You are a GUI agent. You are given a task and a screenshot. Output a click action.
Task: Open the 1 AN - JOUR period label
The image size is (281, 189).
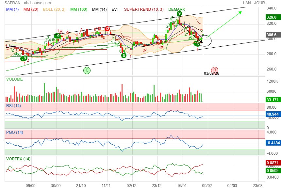pyautogui.click(x=254, y=3)
